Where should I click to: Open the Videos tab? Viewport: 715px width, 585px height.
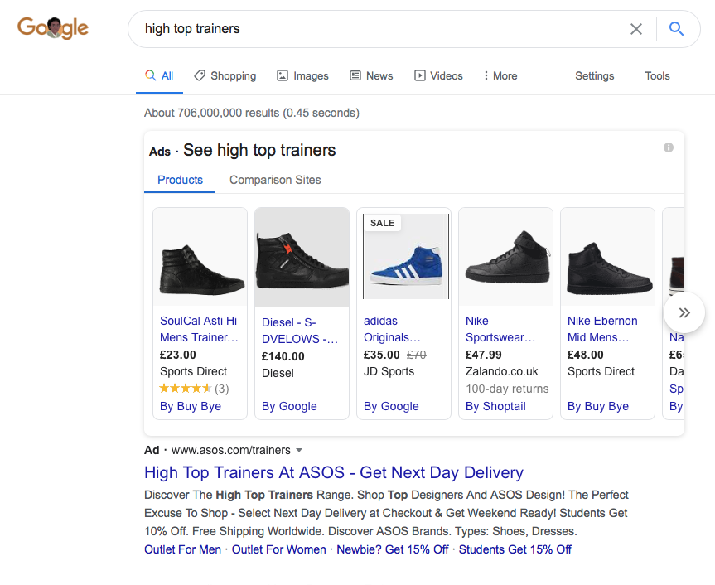(438, 75)
